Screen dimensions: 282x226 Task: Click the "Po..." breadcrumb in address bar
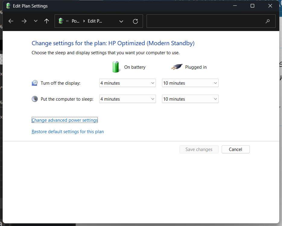point(75,21)
